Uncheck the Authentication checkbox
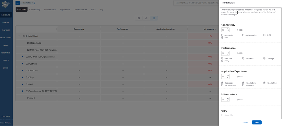Viewport: 282px width, 126px height. tap(243, 35)
